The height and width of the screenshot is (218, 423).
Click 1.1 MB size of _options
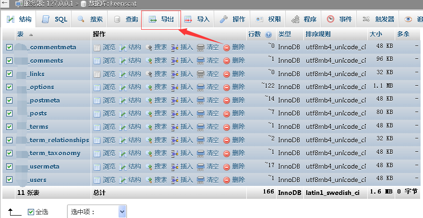(x=383, y=86)
